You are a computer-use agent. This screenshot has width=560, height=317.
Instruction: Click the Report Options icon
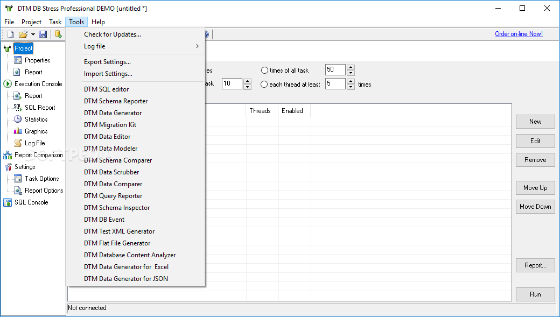[17, 191]
